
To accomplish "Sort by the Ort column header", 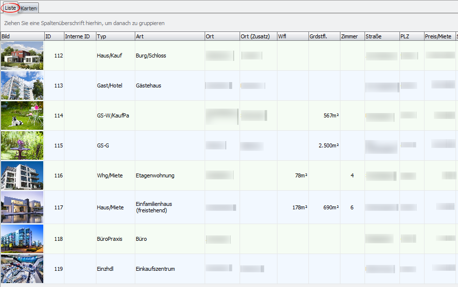I will click(x=222, y=36).
